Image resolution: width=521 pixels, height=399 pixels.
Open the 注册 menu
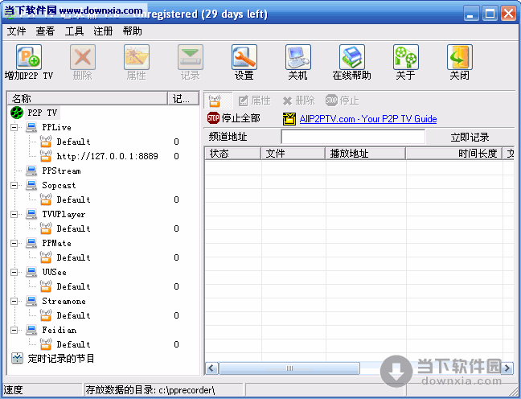(x=103, y=31)
